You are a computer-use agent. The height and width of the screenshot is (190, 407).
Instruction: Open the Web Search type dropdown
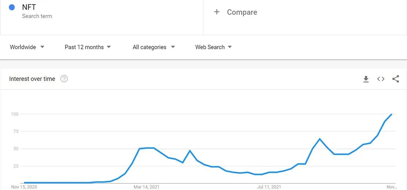tap(213, 47)
